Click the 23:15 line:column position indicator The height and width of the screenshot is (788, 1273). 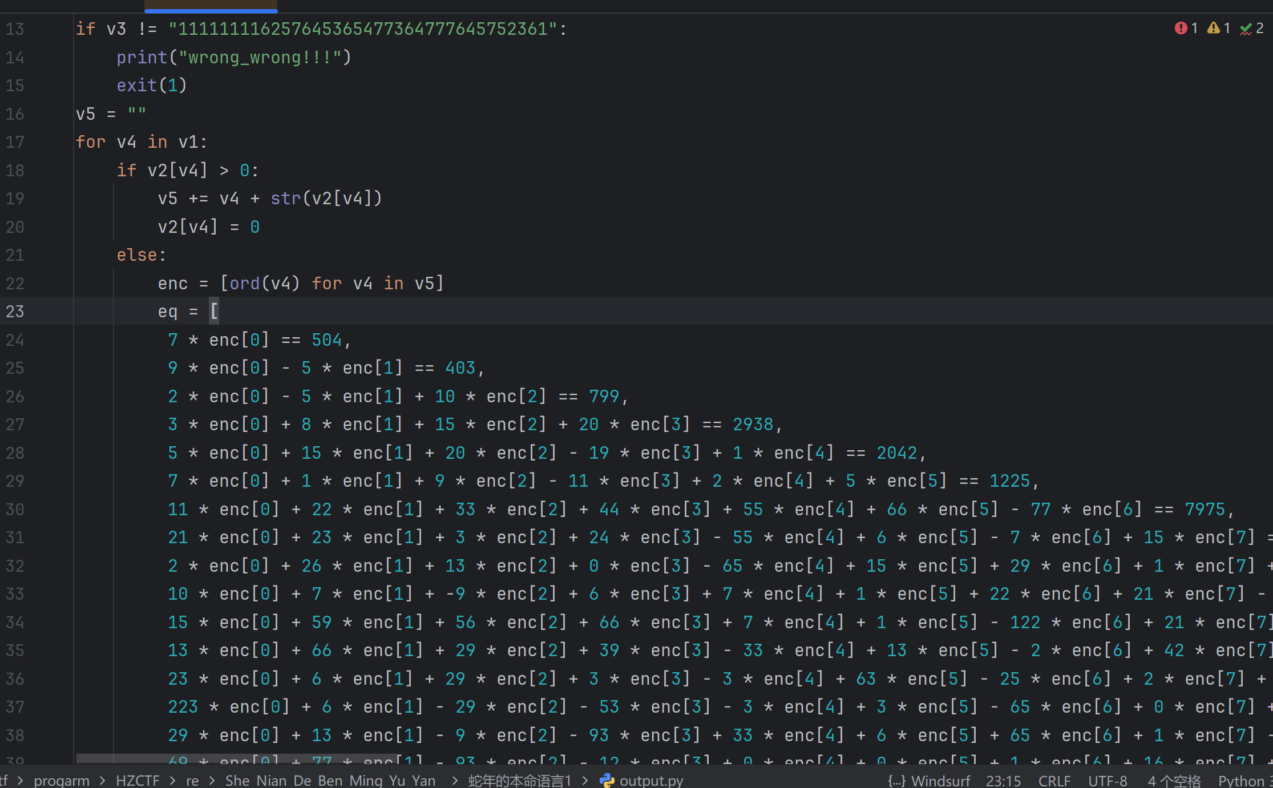pos(1003,780)
